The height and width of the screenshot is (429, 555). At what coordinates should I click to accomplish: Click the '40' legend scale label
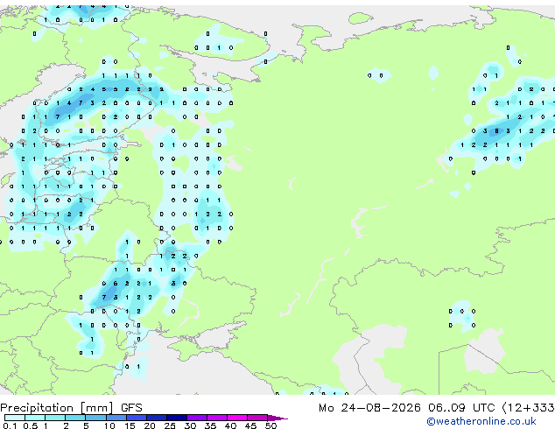point(230,425)
